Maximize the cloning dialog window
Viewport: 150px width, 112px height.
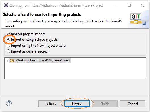129,5
